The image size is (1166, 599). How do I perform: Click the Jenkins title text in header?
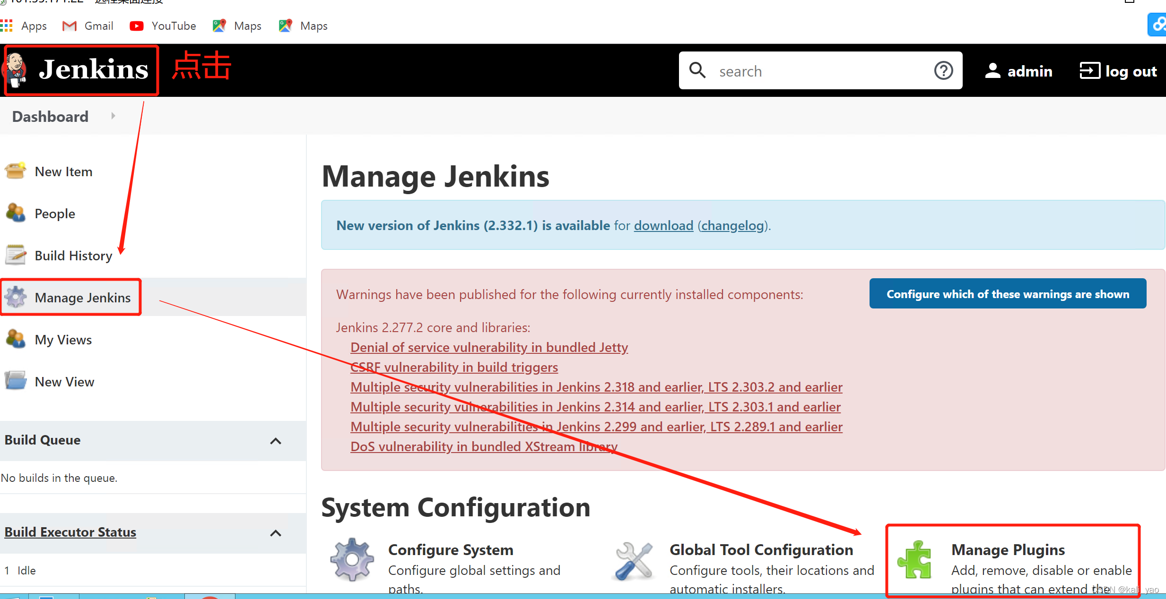coord(94,69)
